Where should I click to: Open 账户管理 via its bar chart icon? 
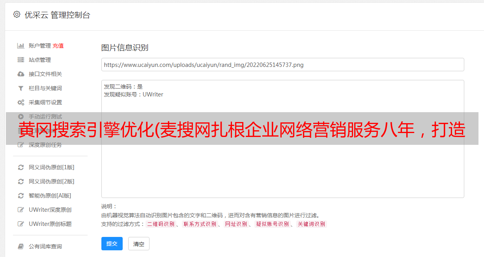pos(21,46)
